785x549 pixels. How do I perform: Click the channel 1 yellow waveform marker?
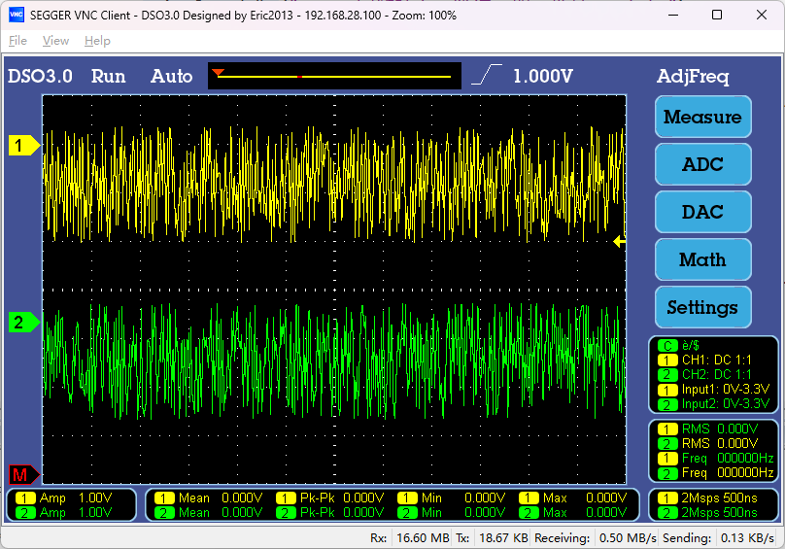click(x=23, y=146)
